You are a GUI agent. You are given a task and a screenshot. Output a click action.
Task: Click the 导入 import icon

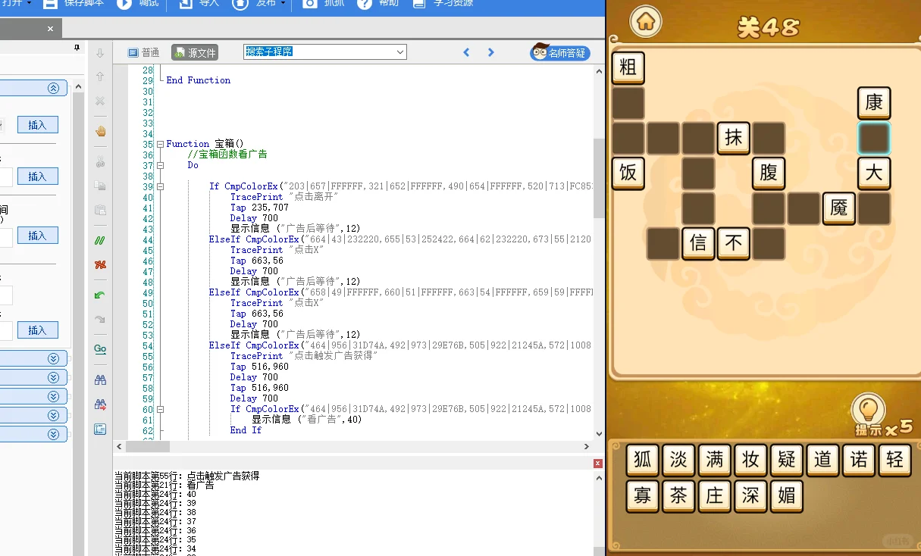[186, 4]
